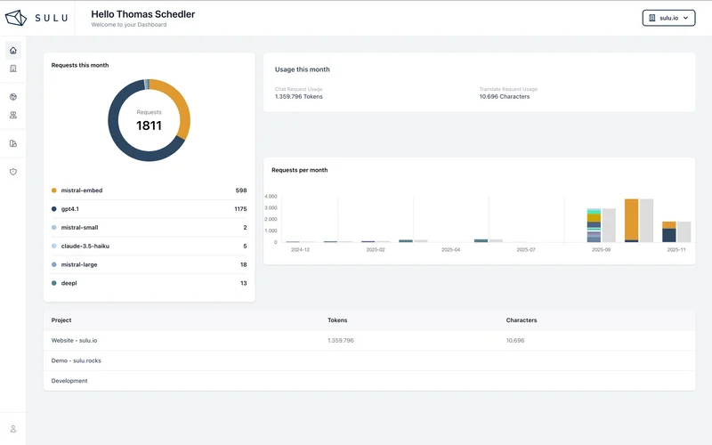Open the sulu.io organization dropdown
This screenshot has height=445, width=712.
tap(668, 18)
